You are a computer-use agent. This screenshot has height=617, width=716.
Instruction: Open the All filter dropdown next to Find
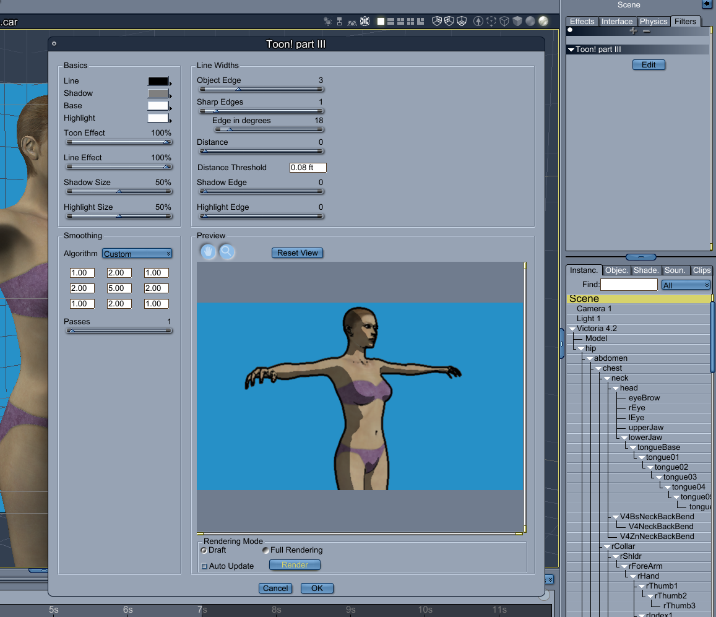coord(686,285)
